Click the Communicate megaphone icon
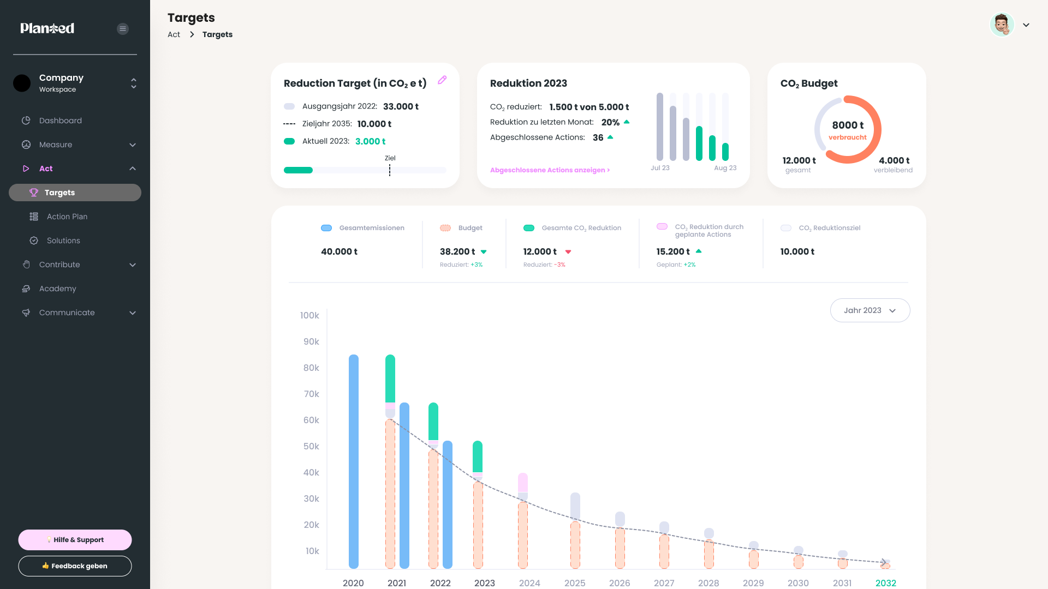This screenshot has height=589, width=1048. click(x=26, y=312)
